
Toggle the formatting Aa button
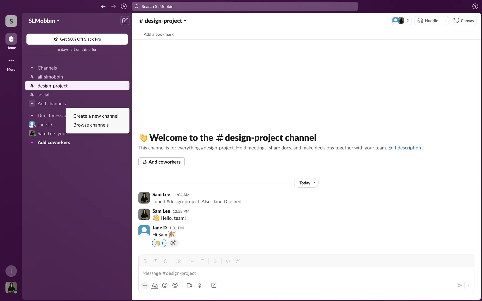[155, 285]
